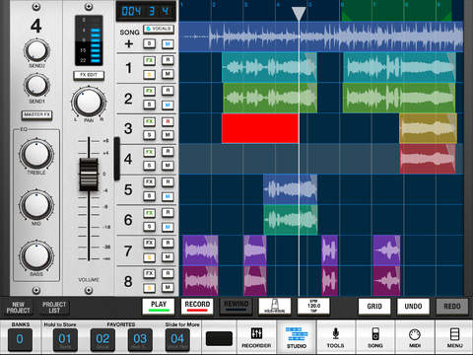Select the first purple clip on track 7
This screenshot has width=473, height=355.
[200, 250]
